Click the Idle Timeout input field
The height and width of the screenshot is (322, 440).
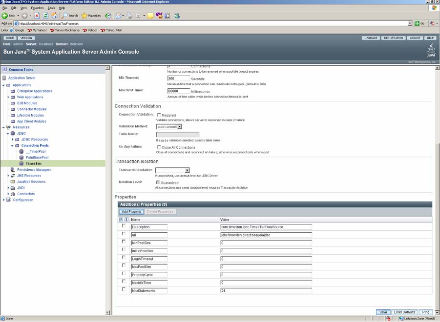pyautogui.click(x=178, y=79)
